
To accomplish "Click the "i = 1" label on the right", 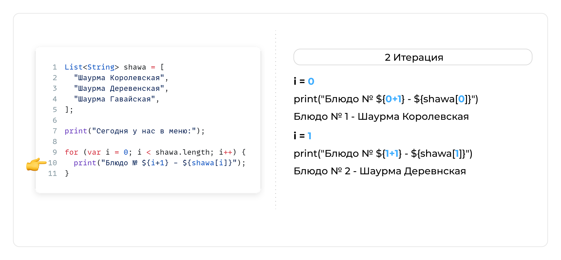I will (303, 136).
